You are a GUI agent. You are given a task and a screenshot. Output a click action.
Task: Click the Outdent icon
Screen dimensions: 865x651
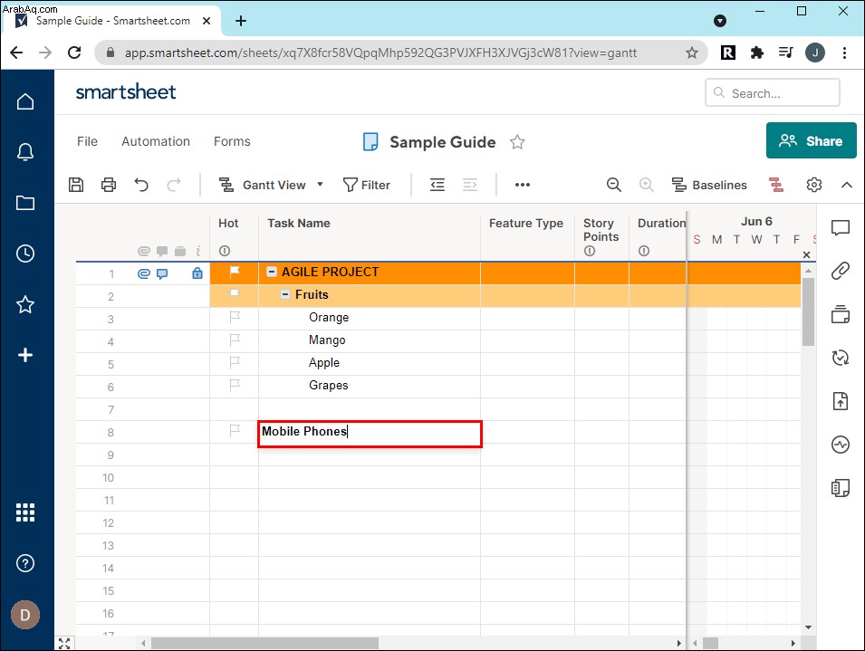(x=437, y=185)
